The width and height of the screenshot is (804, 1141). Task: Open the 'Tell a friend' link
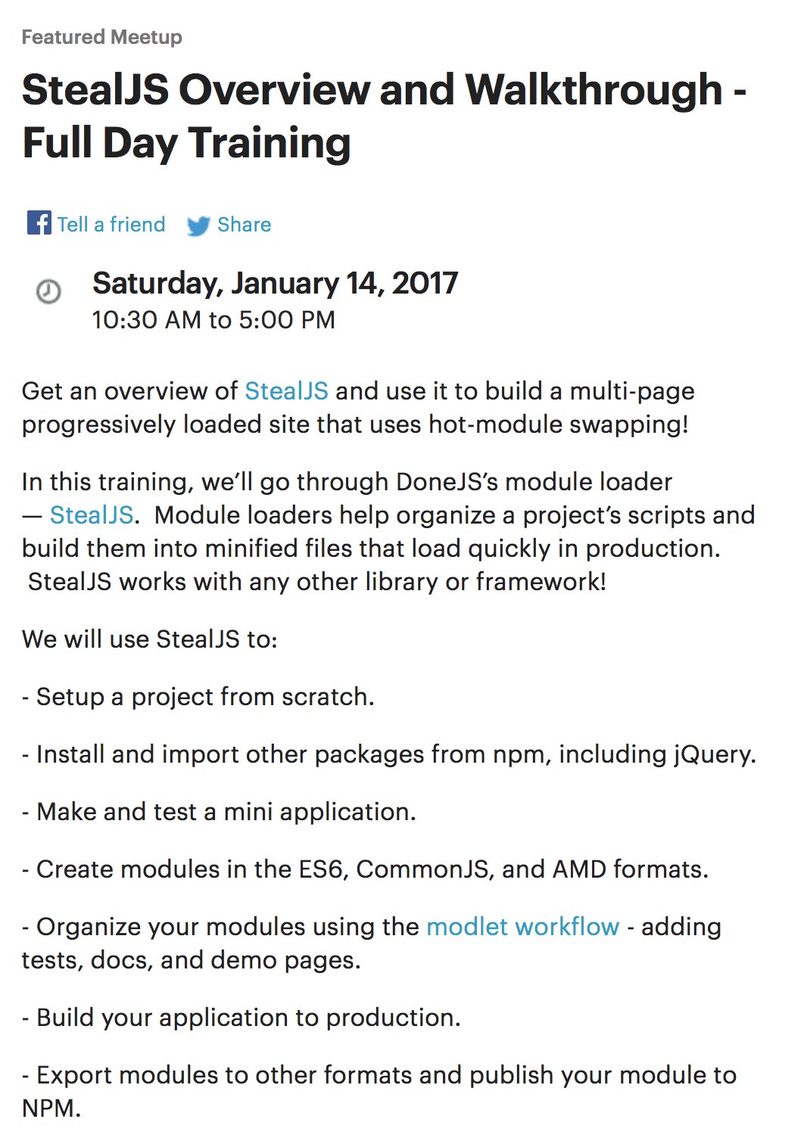click(111, 225)
